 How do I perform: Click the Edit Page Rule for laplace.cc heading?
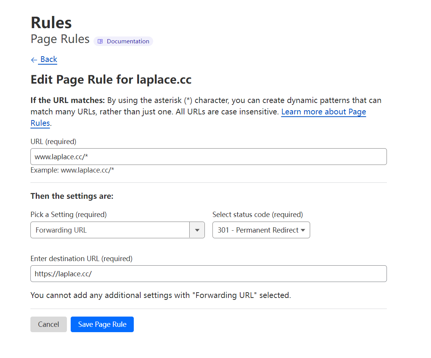[111, 80]
